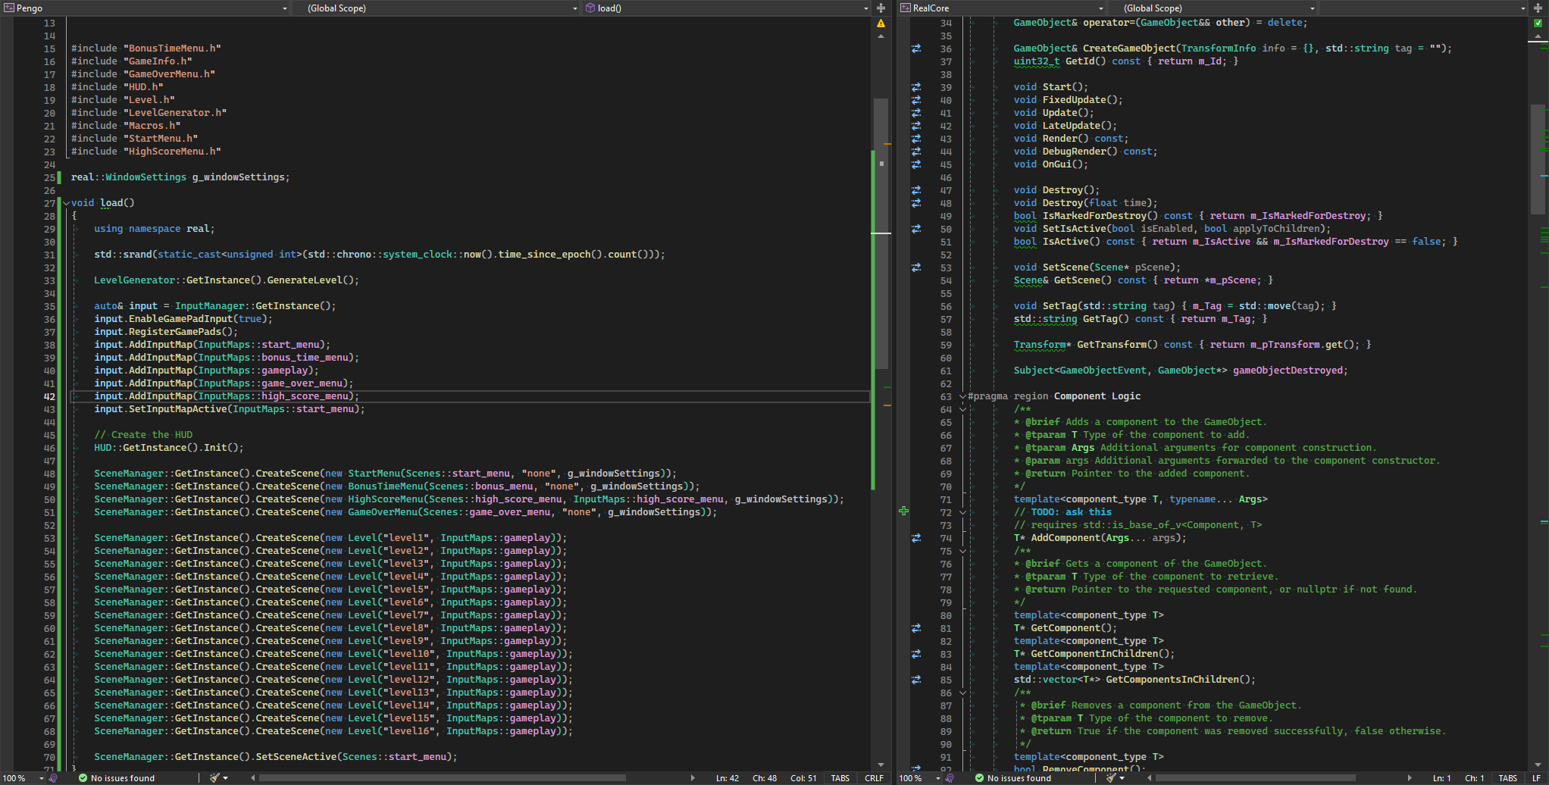Click left pane vertical scrollbar up arrow
The width and height of the screenshot is (1549, 785).
click(x=881, y=36)
